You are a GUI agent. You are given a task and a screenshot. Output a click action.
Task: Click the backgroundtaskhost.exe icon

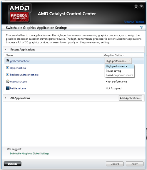(8, 75)
